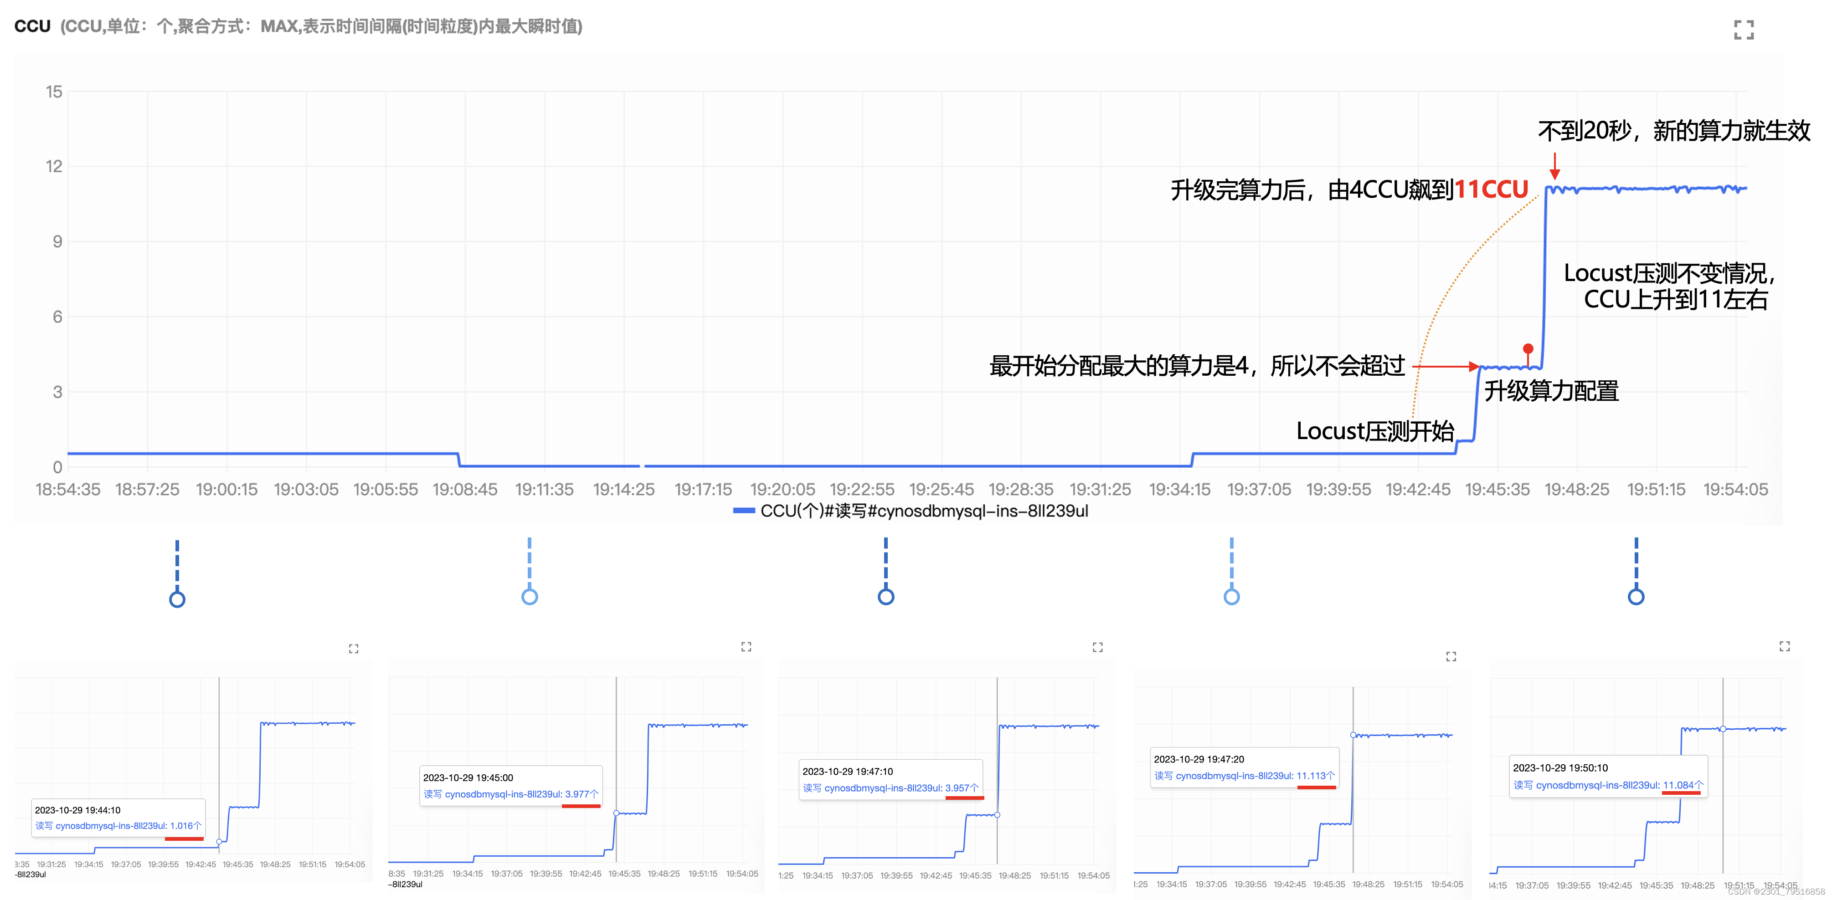This screenshot has width=1832, height=900.
Task: Select the hovered data point valued 11.113
Action: pos(1353,735)
